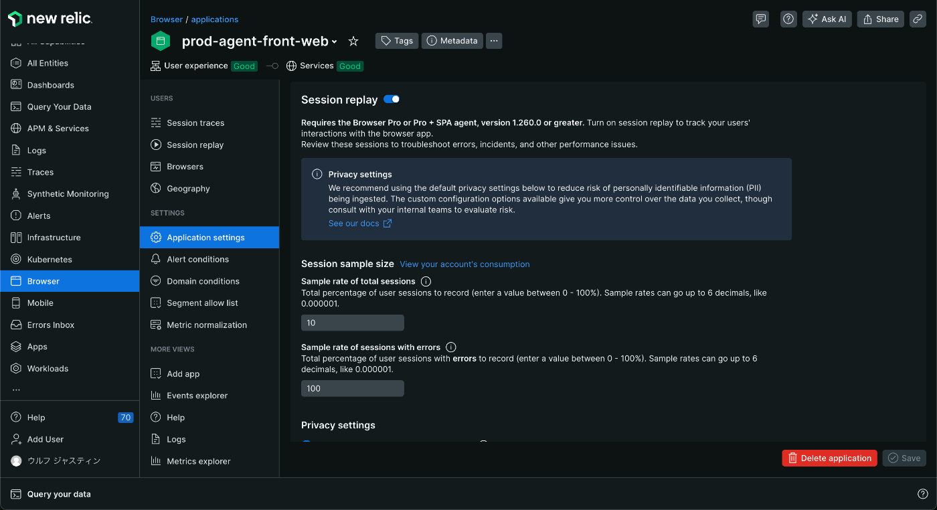Click the Browser breadcrumb link
The height and width of the screenshot is (510, 937).
click(167, 19)
